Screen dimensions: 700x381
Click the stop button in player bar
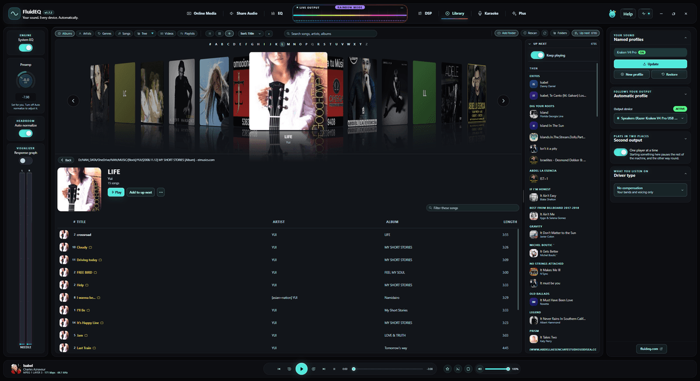pyautogui.click(x=334, y=369)
